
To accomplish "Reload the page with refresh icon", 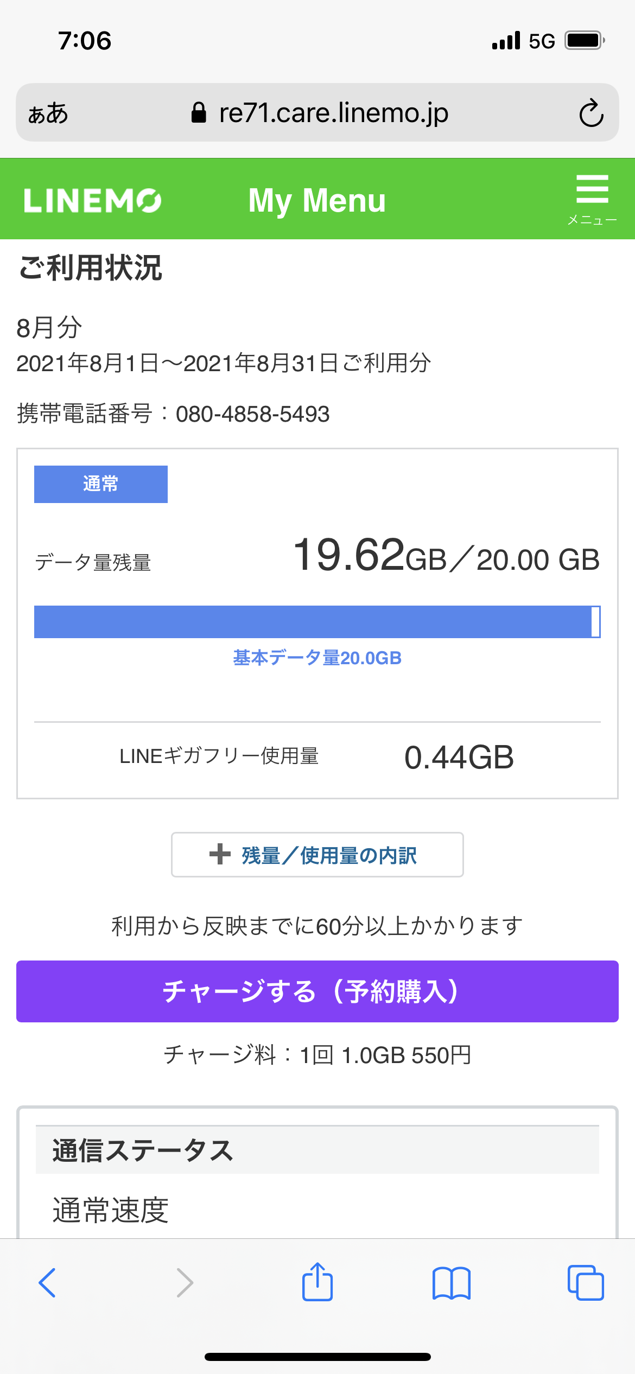I will (x=591, y=113).
